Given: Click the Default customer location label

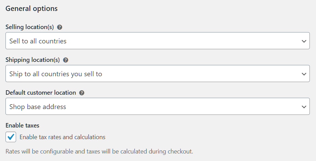Looking at the screenshot, I should (x=41, y=92).
